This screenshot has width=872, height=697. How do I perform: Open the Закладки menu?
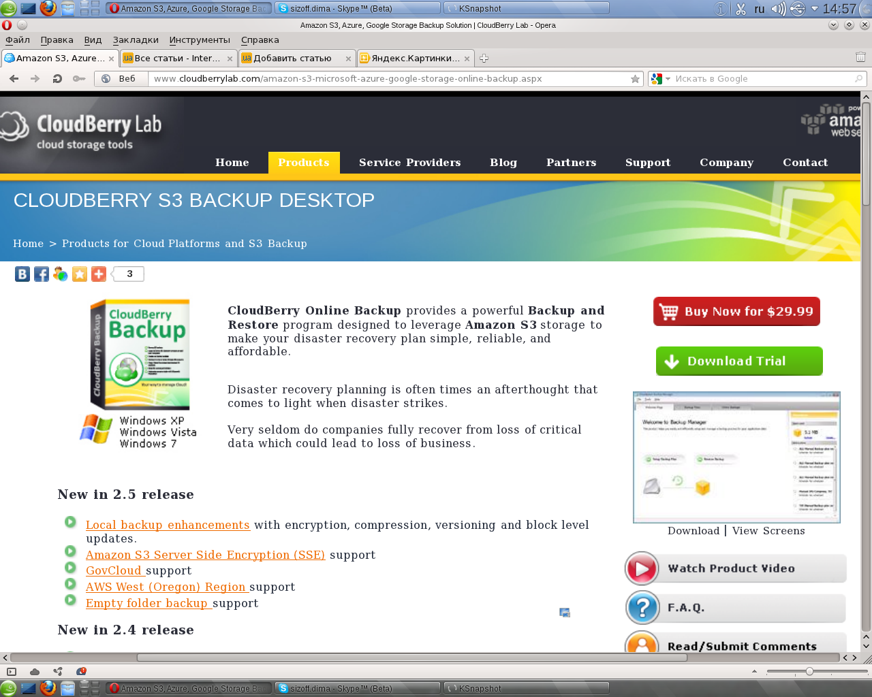point(136,40)
